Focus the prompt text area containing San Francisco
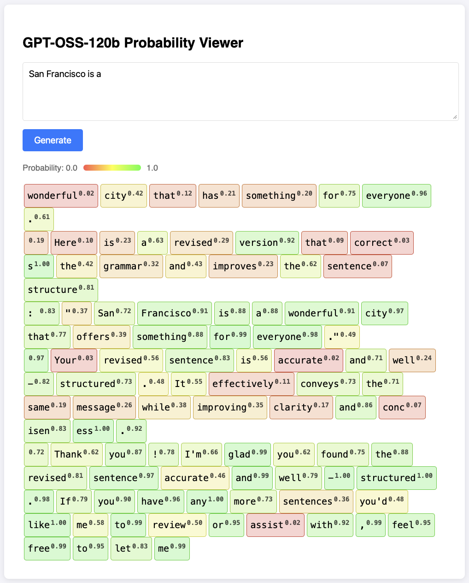The image size is (469, 583). [240, 91]
